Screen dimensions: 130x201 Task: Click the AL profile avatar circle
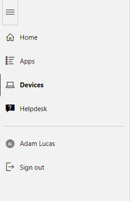click(10, 144)
